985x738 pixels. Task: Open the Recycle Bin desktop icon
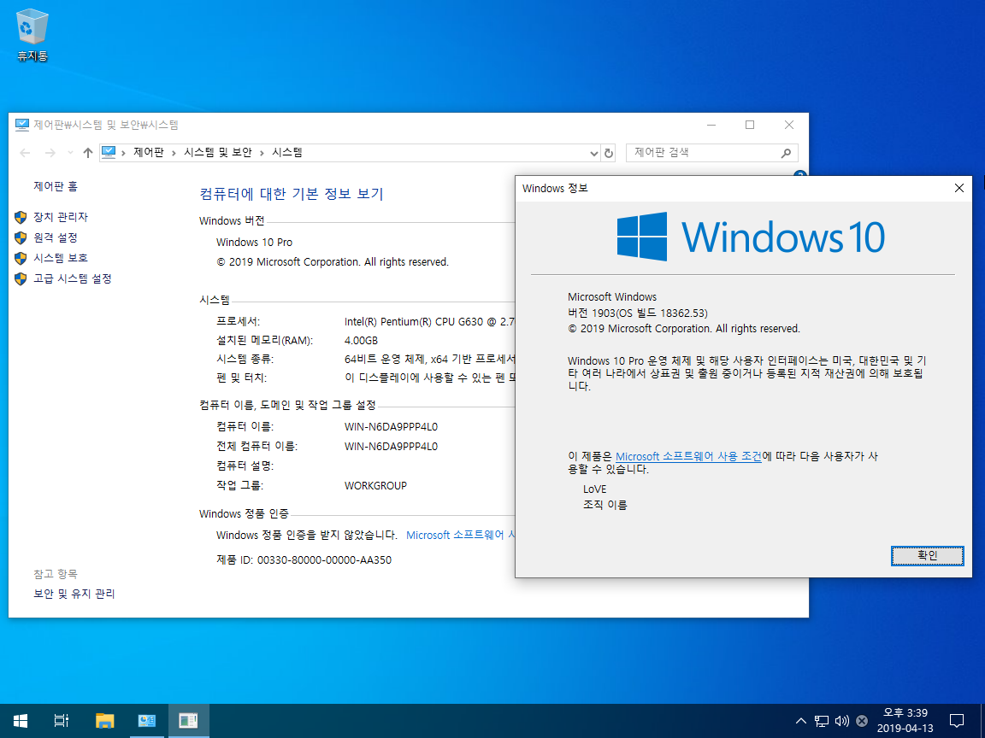[32, 36]
